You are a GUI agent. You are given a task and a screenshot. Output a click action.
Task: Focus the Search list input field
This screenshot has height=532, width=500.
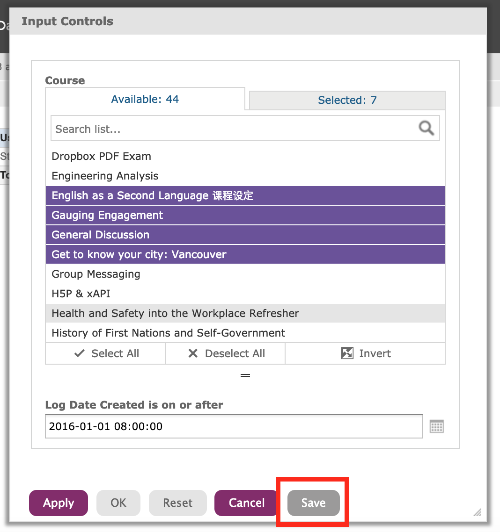(x=235, y=128)
